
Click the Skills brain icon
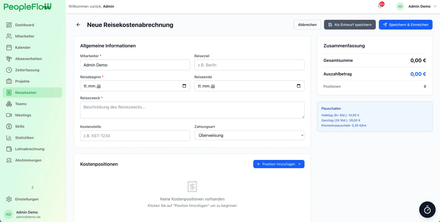click(9, 126)
